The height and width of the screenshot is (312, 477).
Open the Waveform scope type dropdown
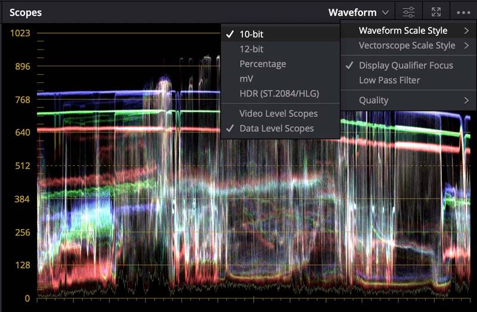tap(358, 13)
